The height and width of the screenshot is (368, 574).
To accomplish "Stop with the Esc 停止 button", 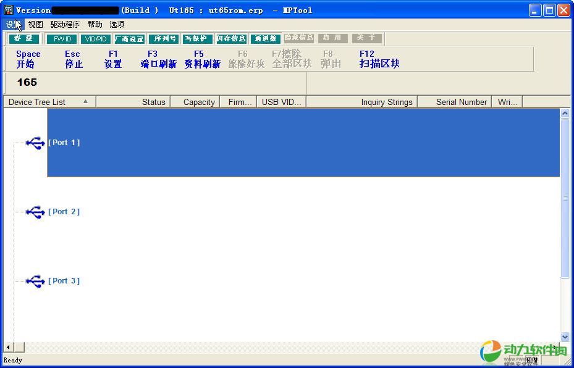I will (x=74, y=59).
